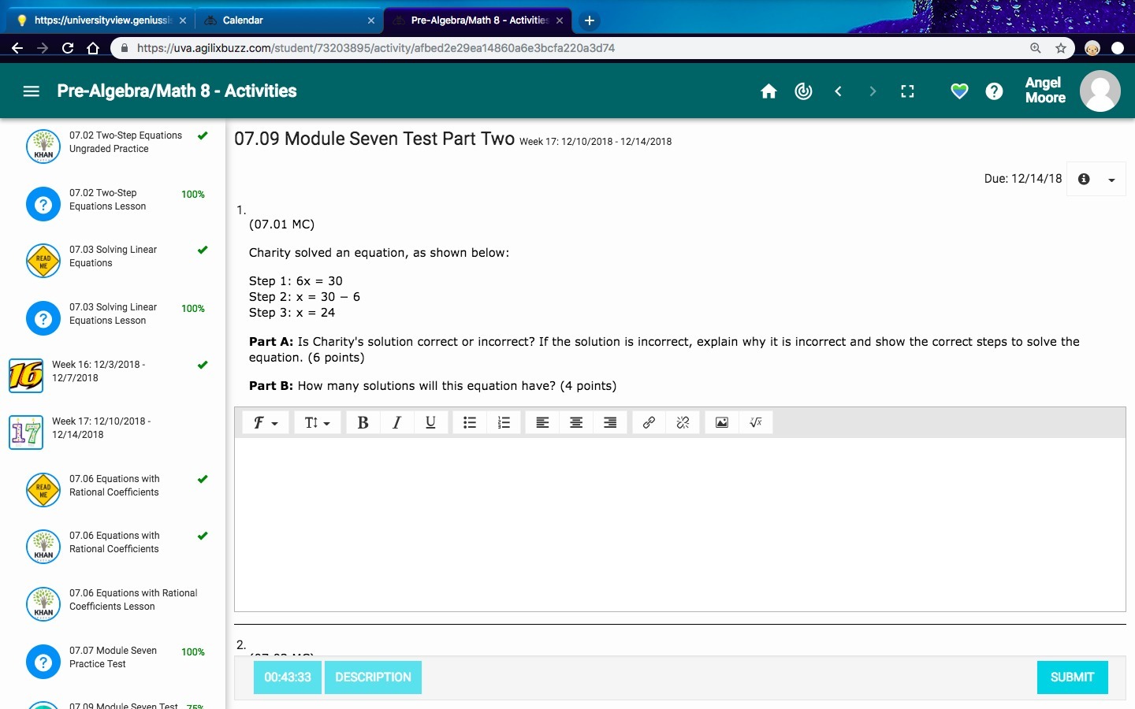Apply italic formatting
Screen dimensions: 1135x709
(396, 423)
